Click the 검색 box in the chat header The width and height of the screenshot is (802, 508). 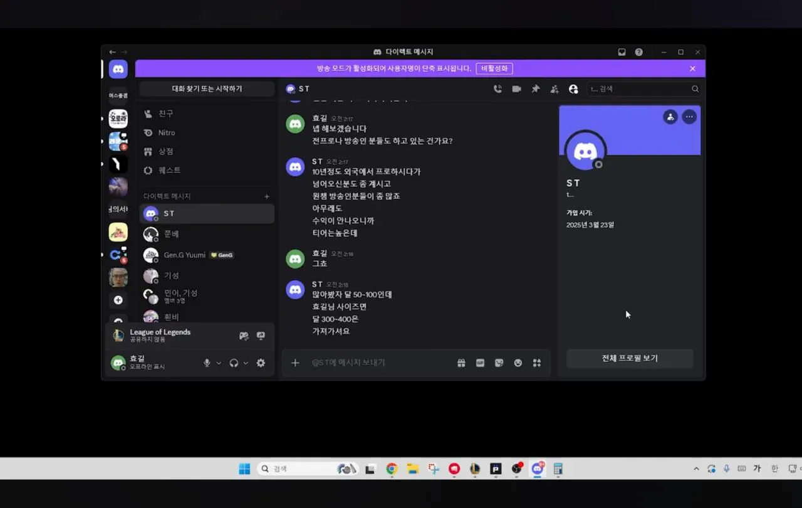(x=644, y=89)
